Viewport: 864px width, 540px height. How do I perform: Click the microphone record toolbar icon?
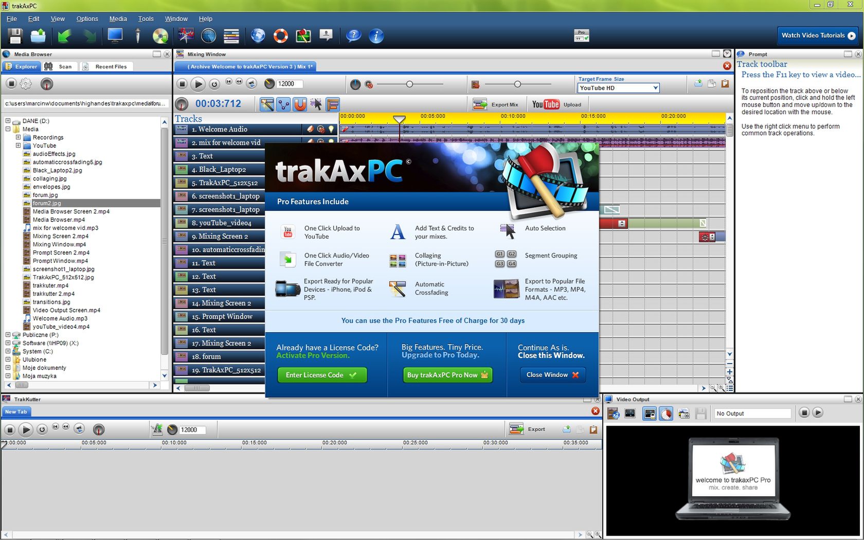point(138,35)
